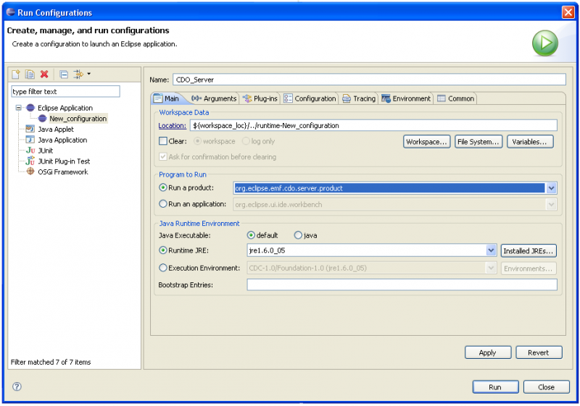Select OSGi Framework entry
The height and width of the screenshot is (406, 580).
pos(63,172)
